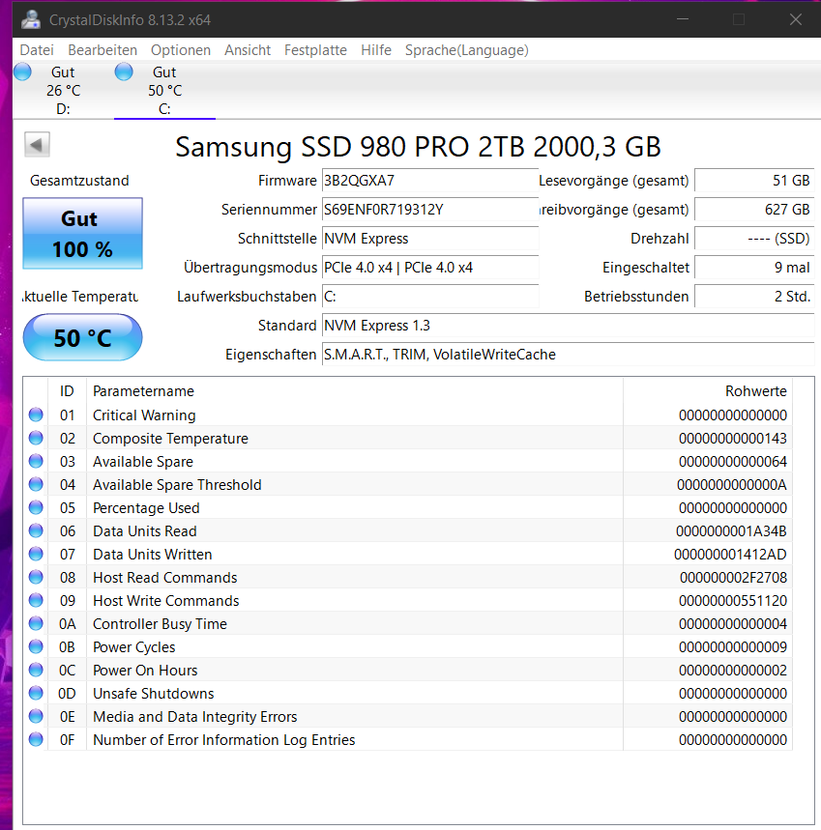The width and height of the screenshot is (821, 830).
Task: Click status orb next to Critical Warning
Action: [x=36, y=415]
